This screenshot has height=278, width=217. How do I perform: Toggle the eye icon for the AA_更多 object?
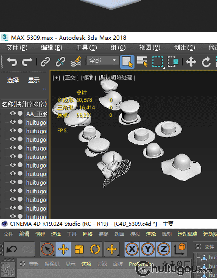tap(13, 113)
